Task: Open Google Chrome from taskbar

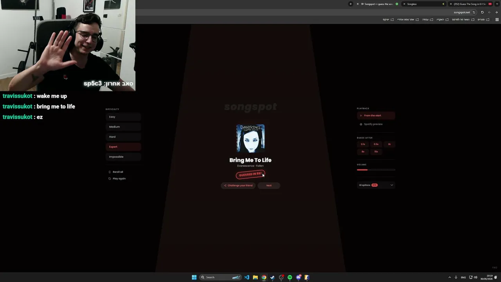Action: click(264, 277)
